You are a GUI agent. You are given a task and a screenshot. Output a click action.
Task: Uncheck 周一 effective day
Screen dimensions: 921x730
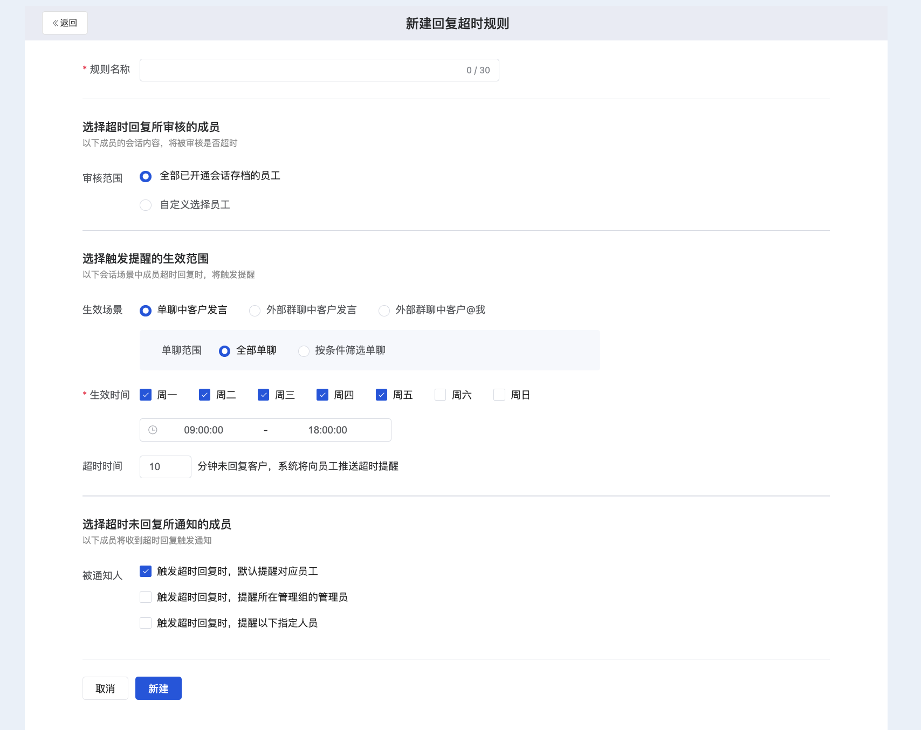coord(146,395)
